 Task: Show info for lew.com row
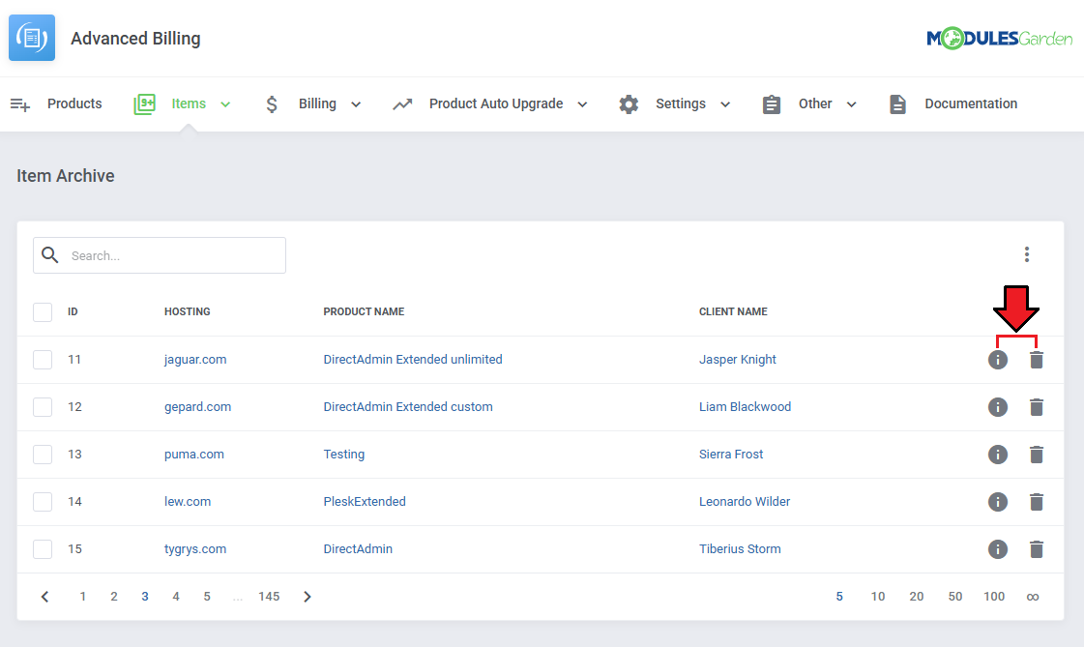(998, 502)
